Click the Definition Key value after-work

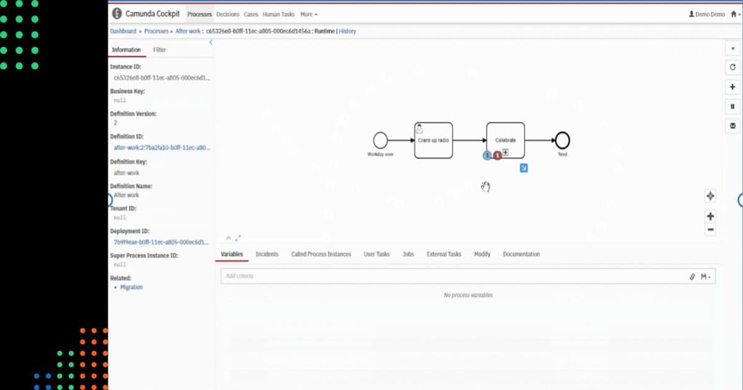coord(127,173)
